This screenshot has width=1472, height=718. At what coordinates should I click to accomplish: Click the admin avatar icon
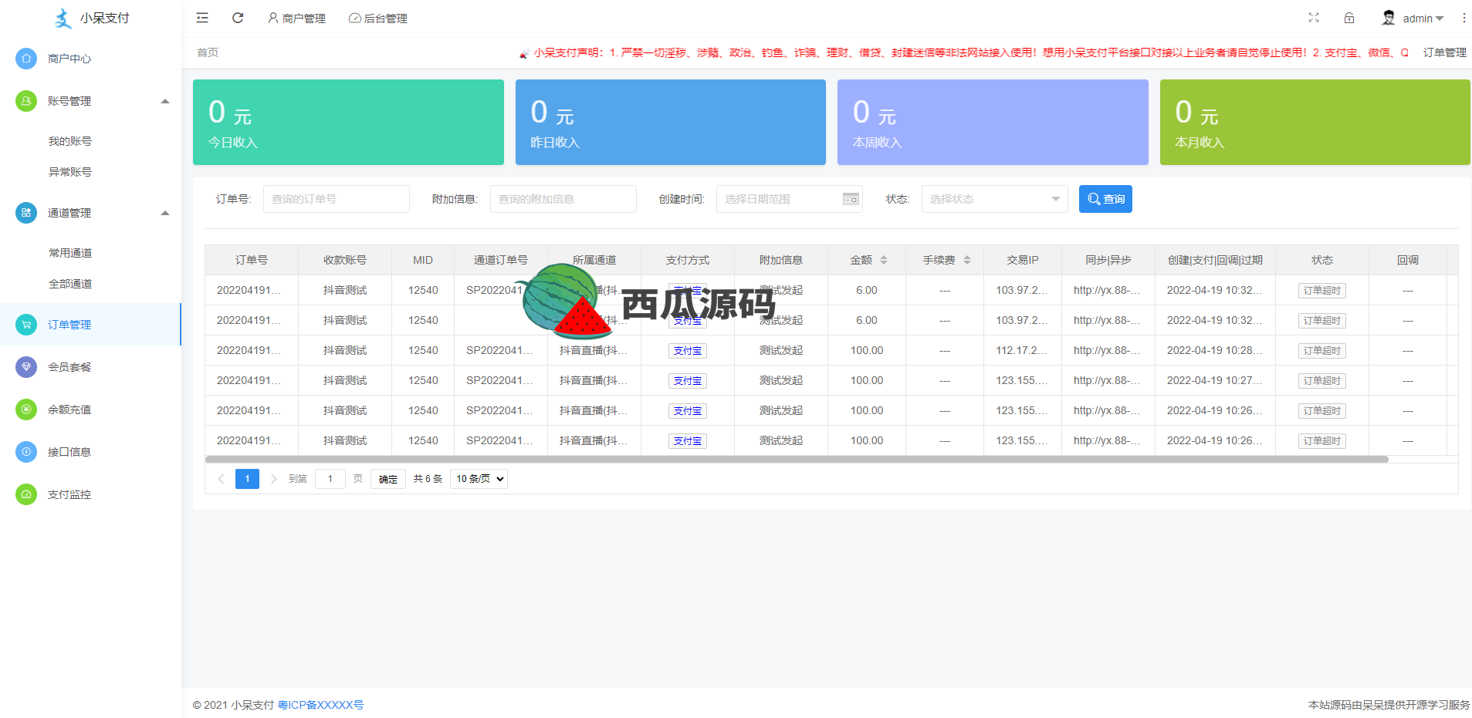point(1389,18)
